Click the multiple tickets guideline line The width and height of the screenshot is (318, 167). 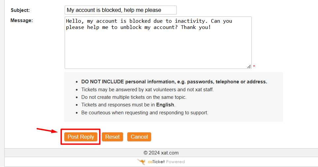(x=134, y=97)
